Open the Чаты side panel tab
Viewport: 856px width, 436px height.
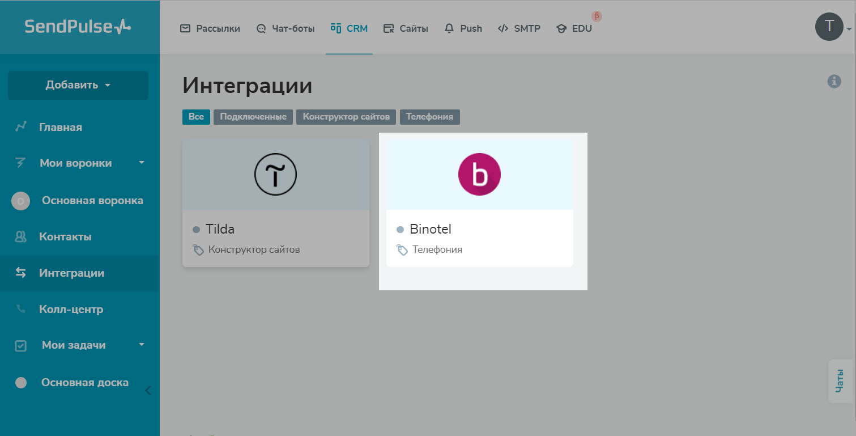point(840,381)
